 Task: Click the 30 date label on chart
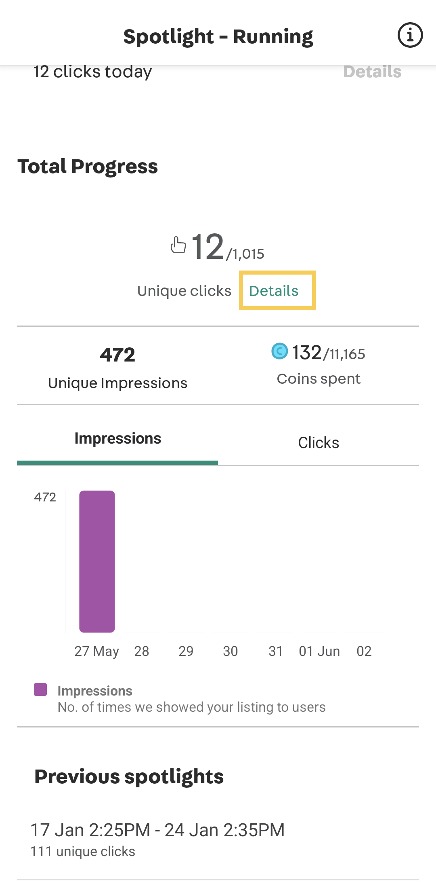pyautogui.click(x=231, y=651)
